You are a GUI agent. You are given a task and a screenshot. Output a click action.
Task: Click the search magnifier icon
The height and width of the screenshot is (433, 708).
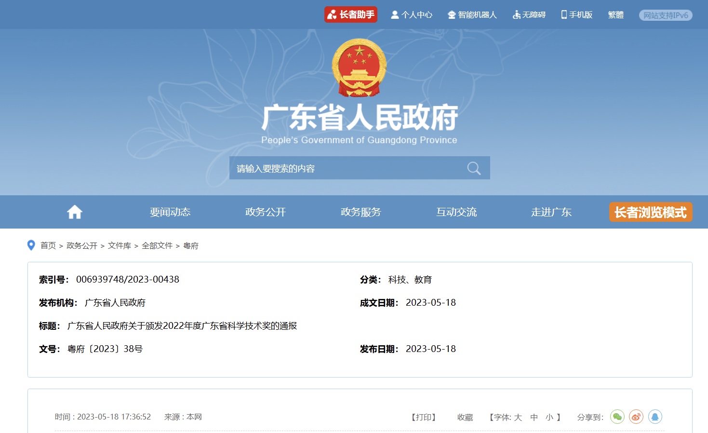(x=474, y=168)
